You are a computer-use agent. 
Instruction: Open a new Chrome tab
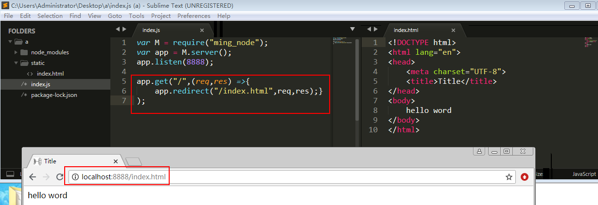[x=134, y=162]
